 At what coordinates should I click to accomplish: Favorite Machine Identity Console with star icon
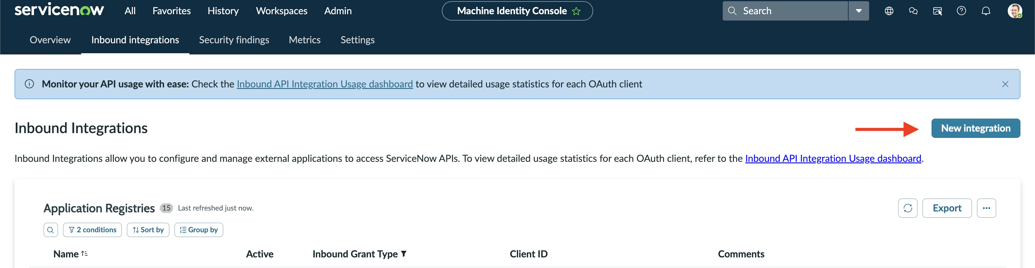click(576, 11)
